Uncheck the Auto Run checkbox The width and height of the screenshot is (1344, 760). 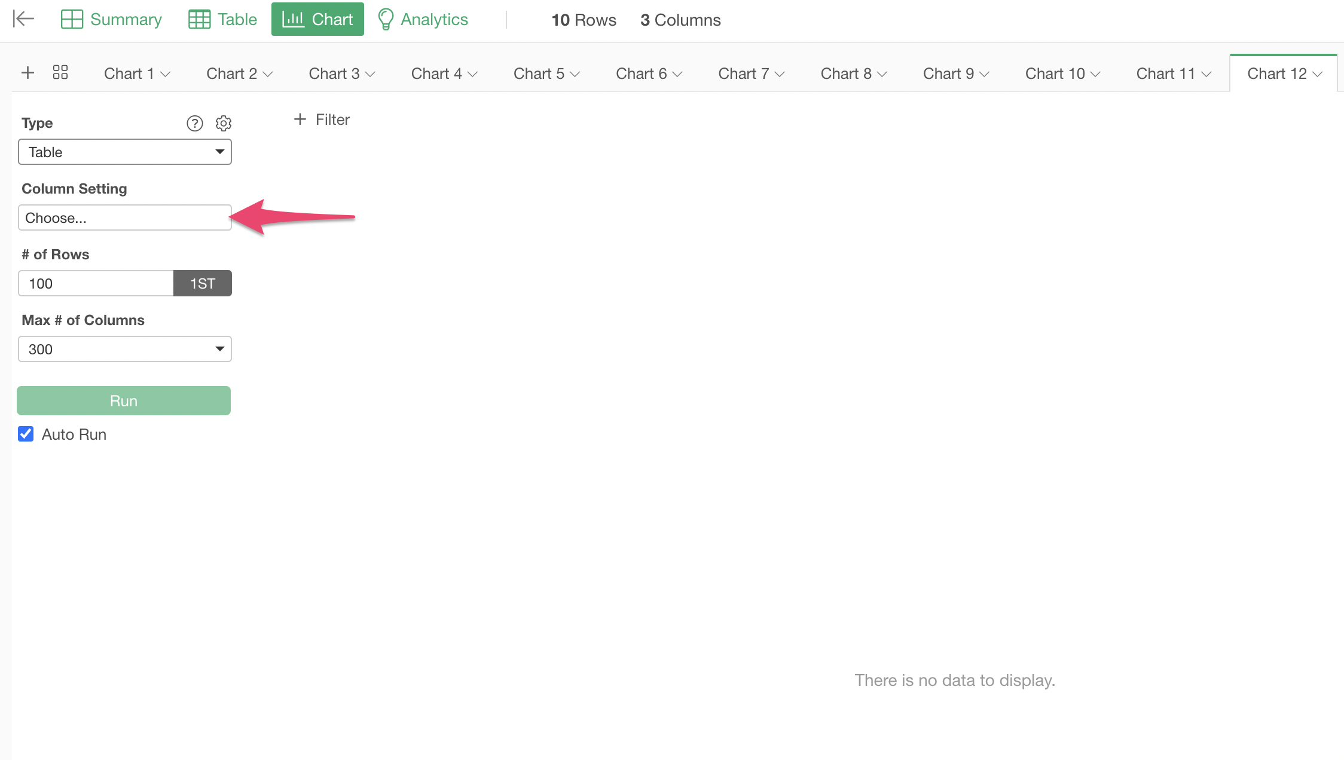pyautogui.click(x=26, y=434)
